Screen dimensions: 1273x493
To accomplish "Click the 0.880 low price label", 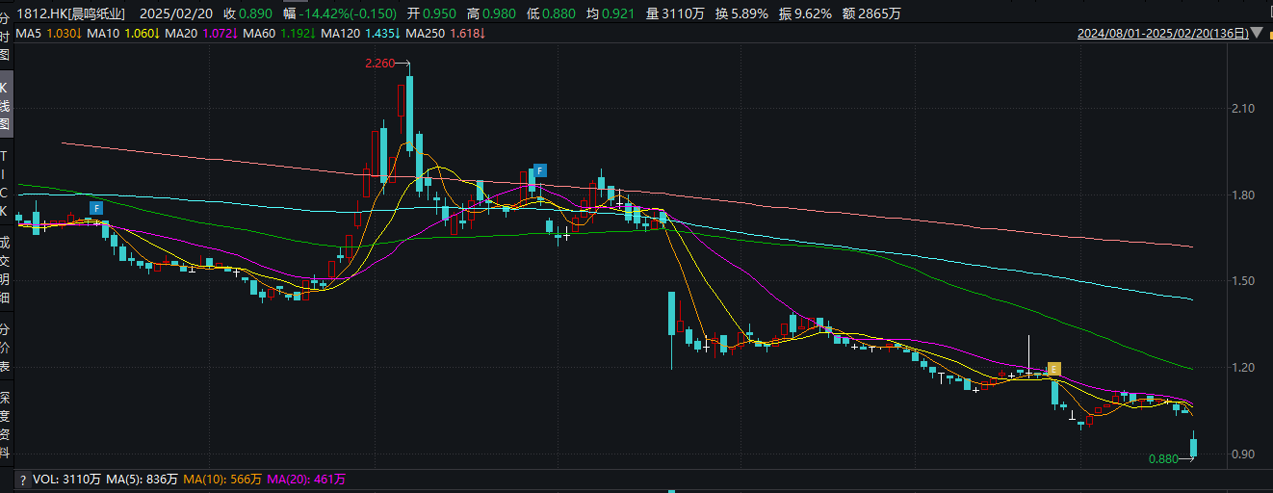I will point(1163,459).
